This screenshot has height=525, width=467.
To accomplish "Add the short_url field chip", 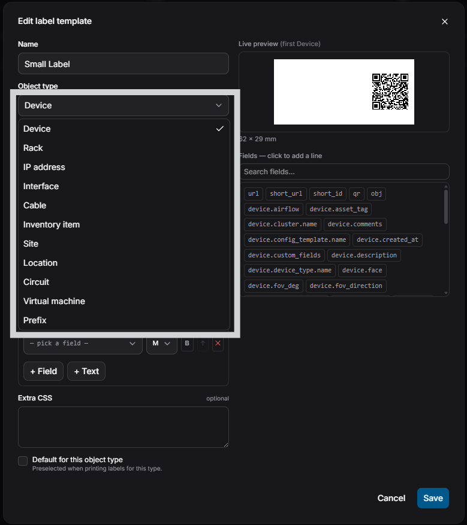I will click(286, 194).
